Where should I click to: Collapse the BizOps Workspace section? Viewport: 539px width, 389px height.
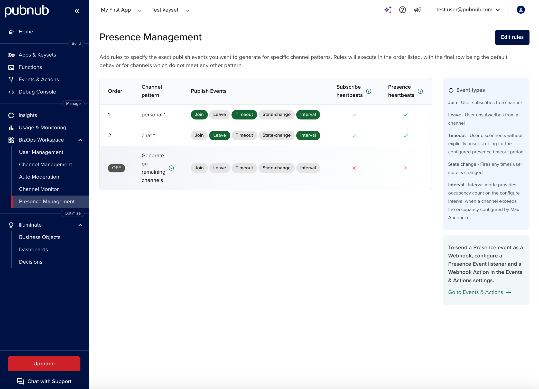coord(80,140)
